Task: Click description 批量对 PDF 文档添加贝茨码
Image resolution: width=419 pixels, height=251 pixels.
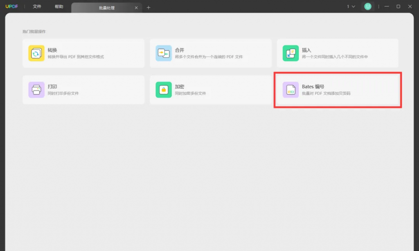Action: pyautogui.click(x=326, y=93)
